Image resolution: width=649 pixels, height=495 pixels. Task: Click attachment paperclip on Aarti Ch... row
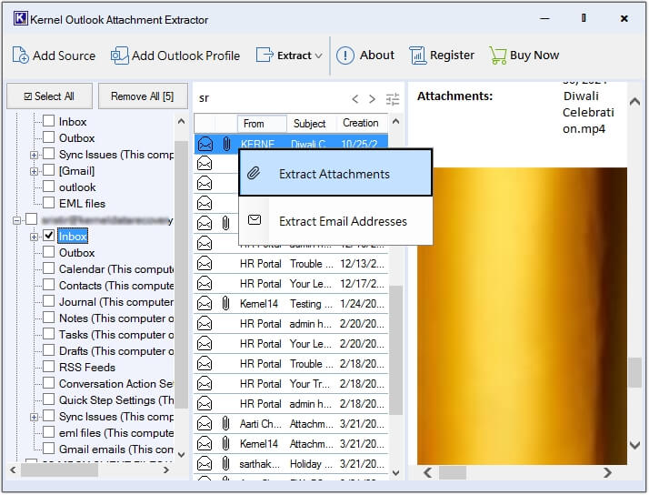[x=225, y=423]
